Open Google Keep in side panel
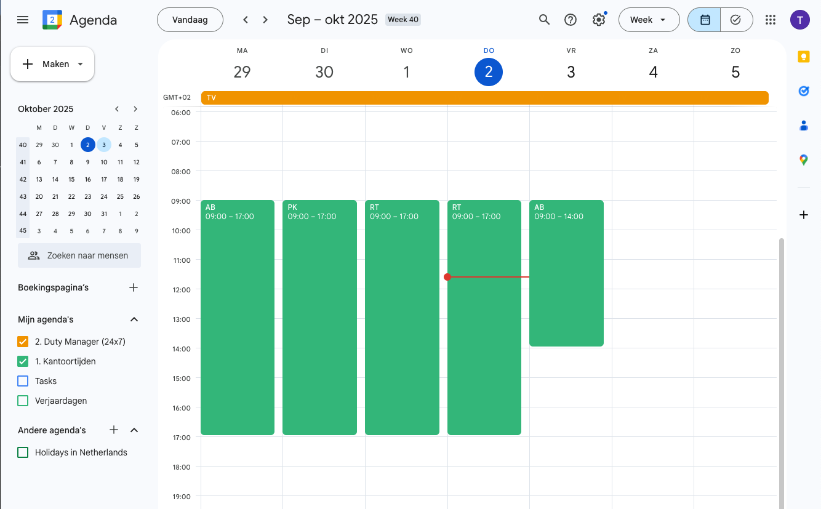This screenshot has height=509, width=821. click(x=803, y=57)
